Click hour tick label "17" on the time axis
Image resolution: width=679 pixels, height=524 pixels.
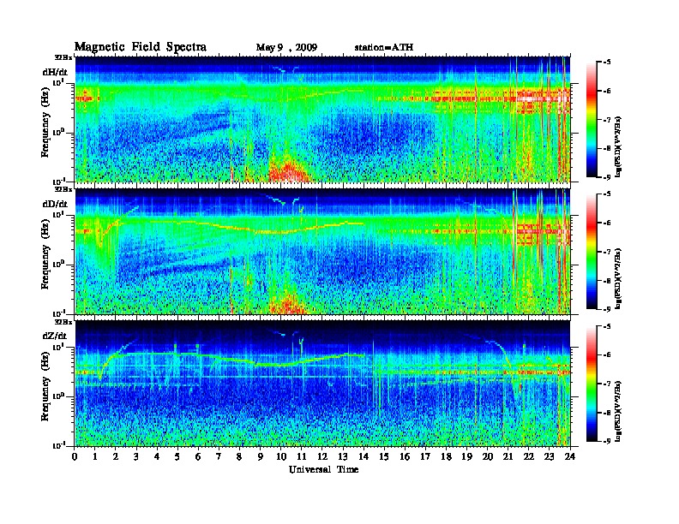[x=426, y=456]
